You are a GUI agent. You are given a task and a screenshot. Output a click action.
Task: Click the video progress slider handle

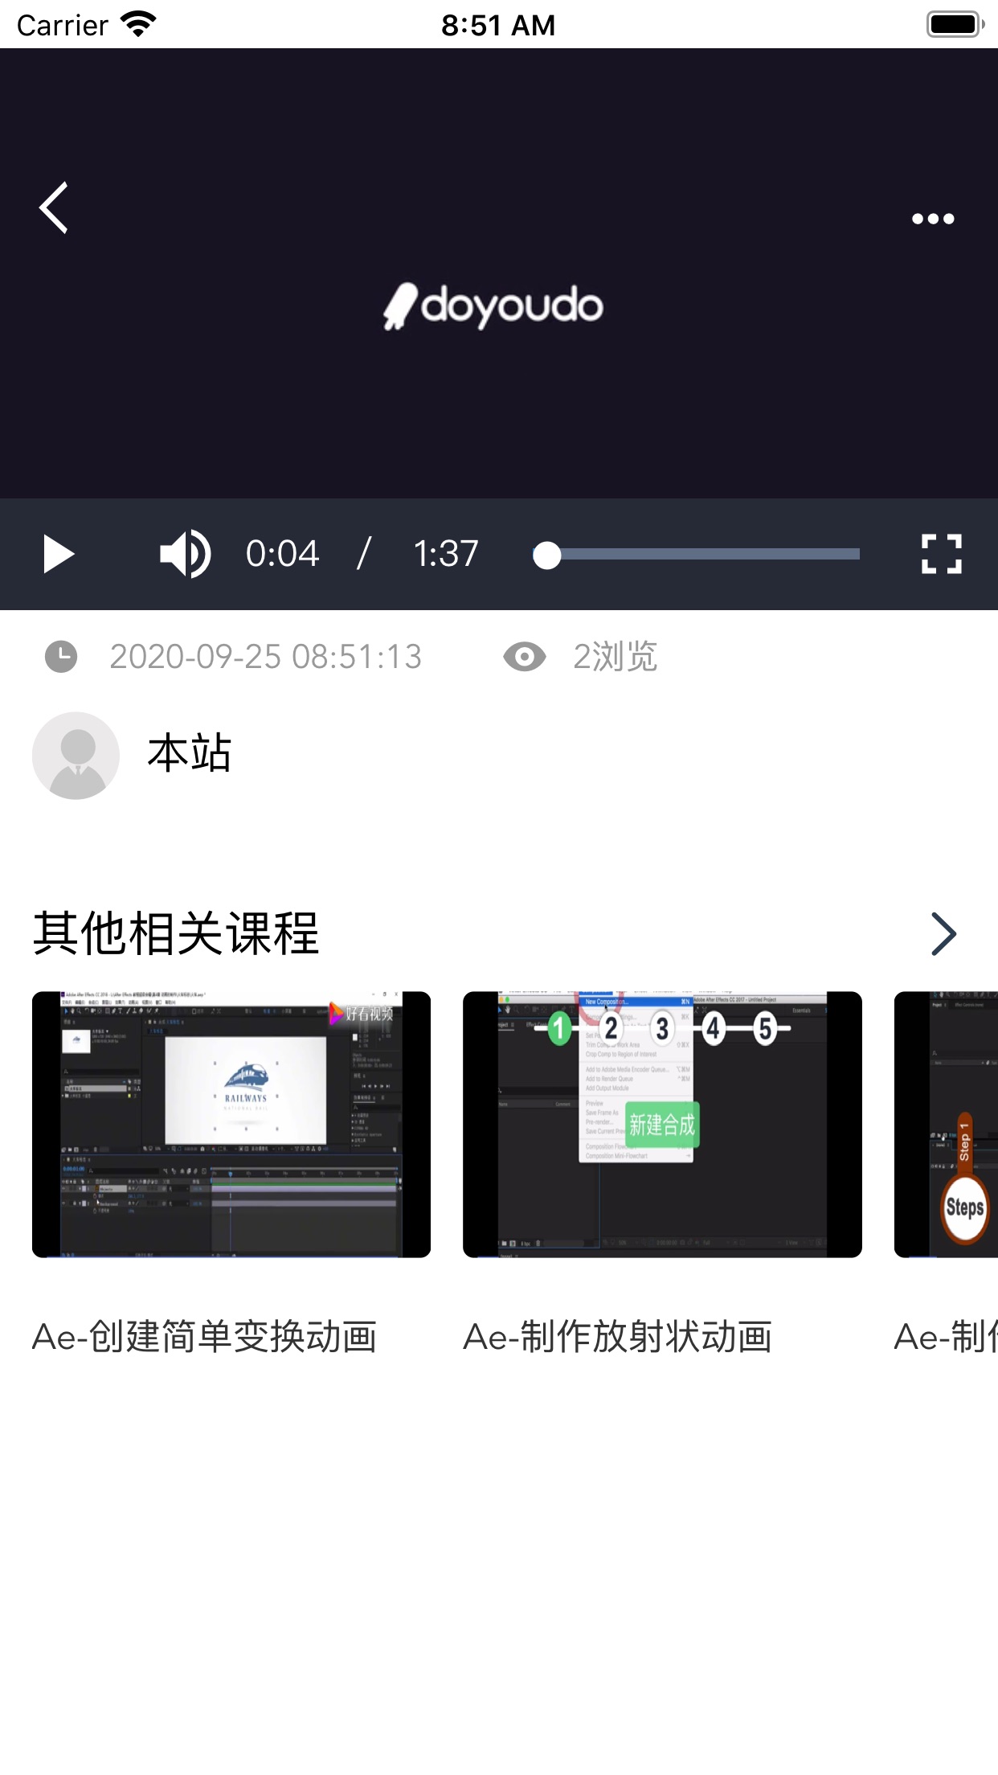tap(547, 555)
